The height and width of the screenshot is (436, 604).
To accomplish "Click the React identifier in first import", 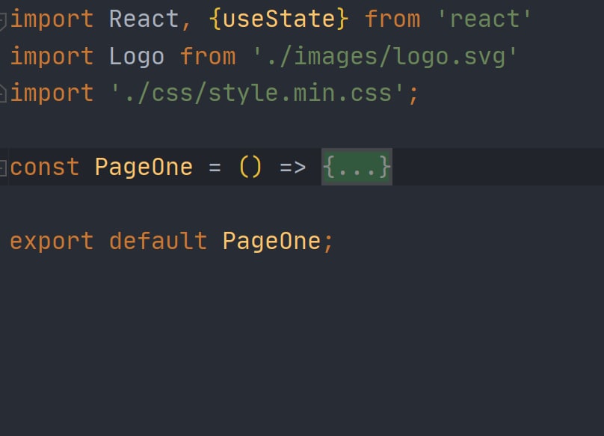I will pos(144,19).
